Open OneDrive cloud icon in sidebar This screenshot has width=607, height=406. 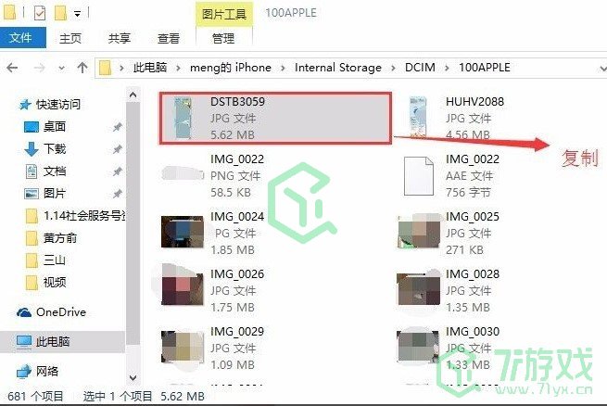[x=23, y=312]
